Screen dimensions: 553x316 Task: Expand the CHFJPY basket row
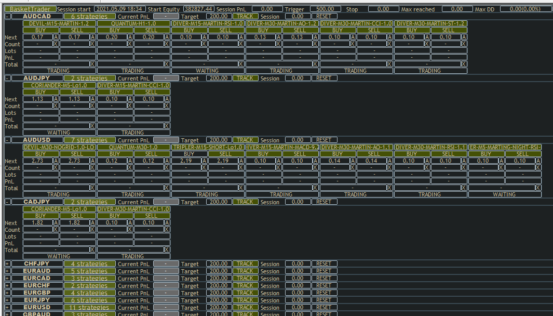[7, 264]
